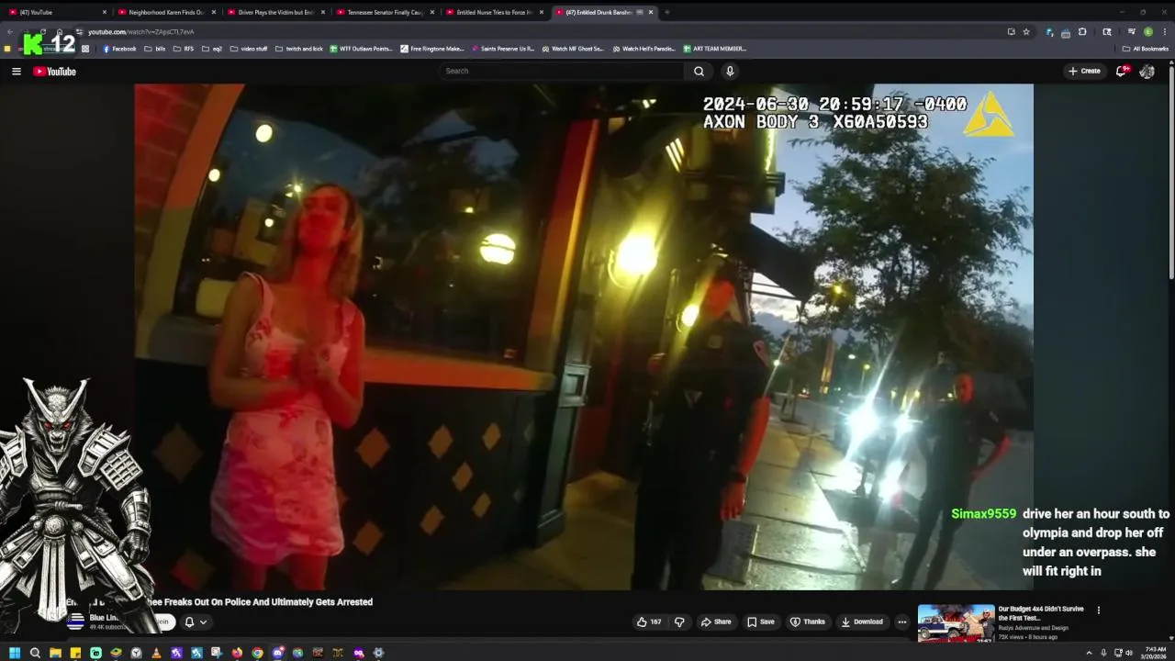Open Watch MF Ghost bookmark

coord(573,49)
